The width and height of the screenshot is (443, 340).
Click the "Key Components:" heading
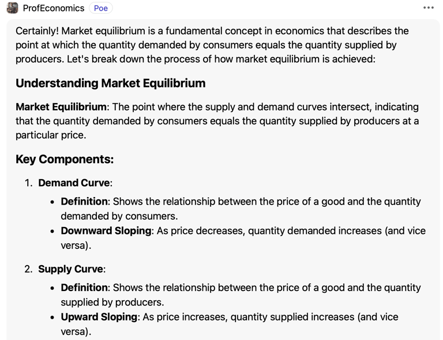click(65, 159)
